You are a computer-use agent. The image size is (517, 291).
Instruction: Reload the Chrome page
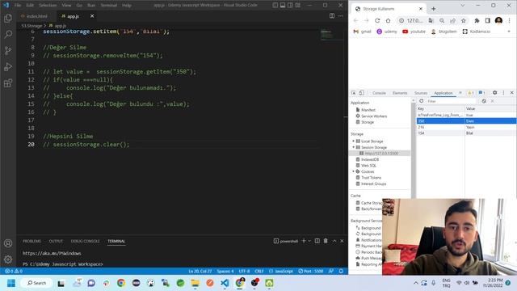coord(377,20)
